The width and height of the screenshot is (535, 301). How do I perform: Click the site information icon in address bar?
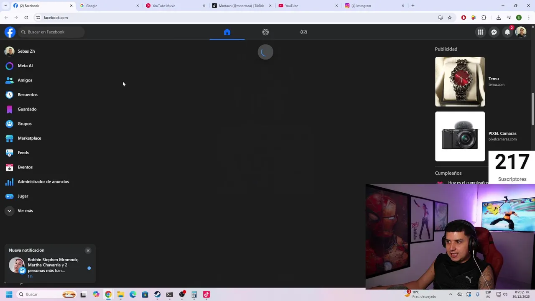pyautogui.click(x=38, y=18)
